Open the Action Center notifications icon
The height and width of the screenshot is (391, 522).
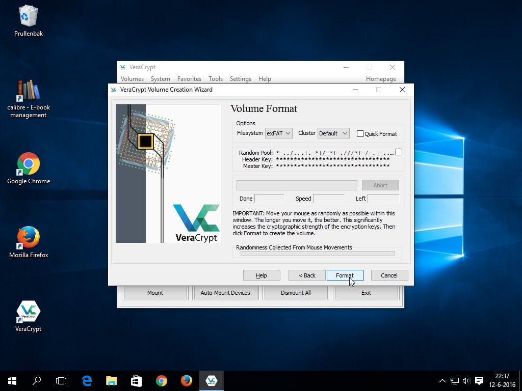(479, 381)
